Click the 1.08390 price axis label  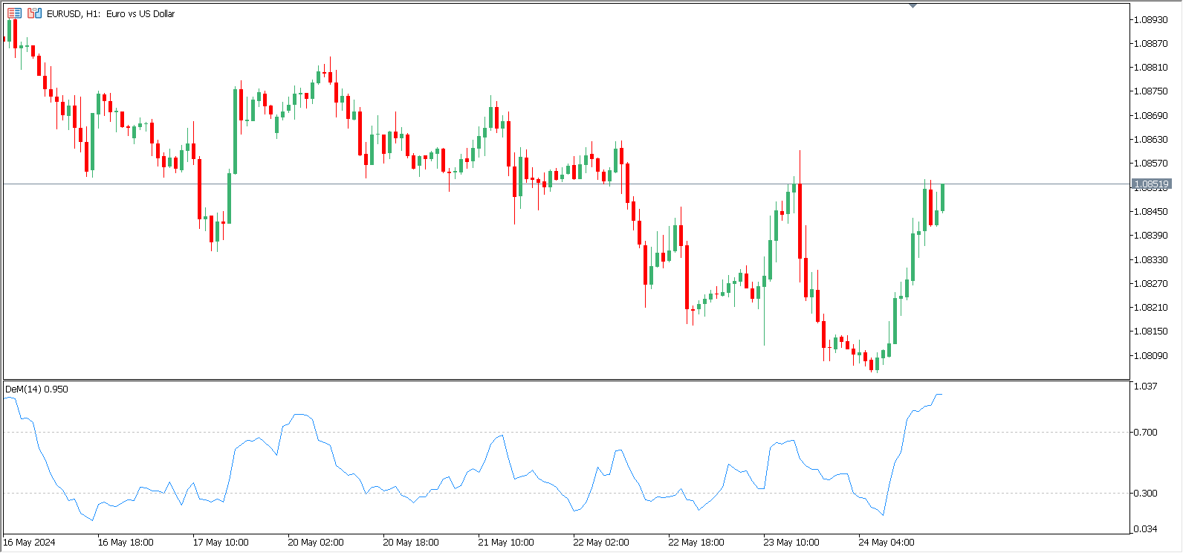click(1150, 235)
